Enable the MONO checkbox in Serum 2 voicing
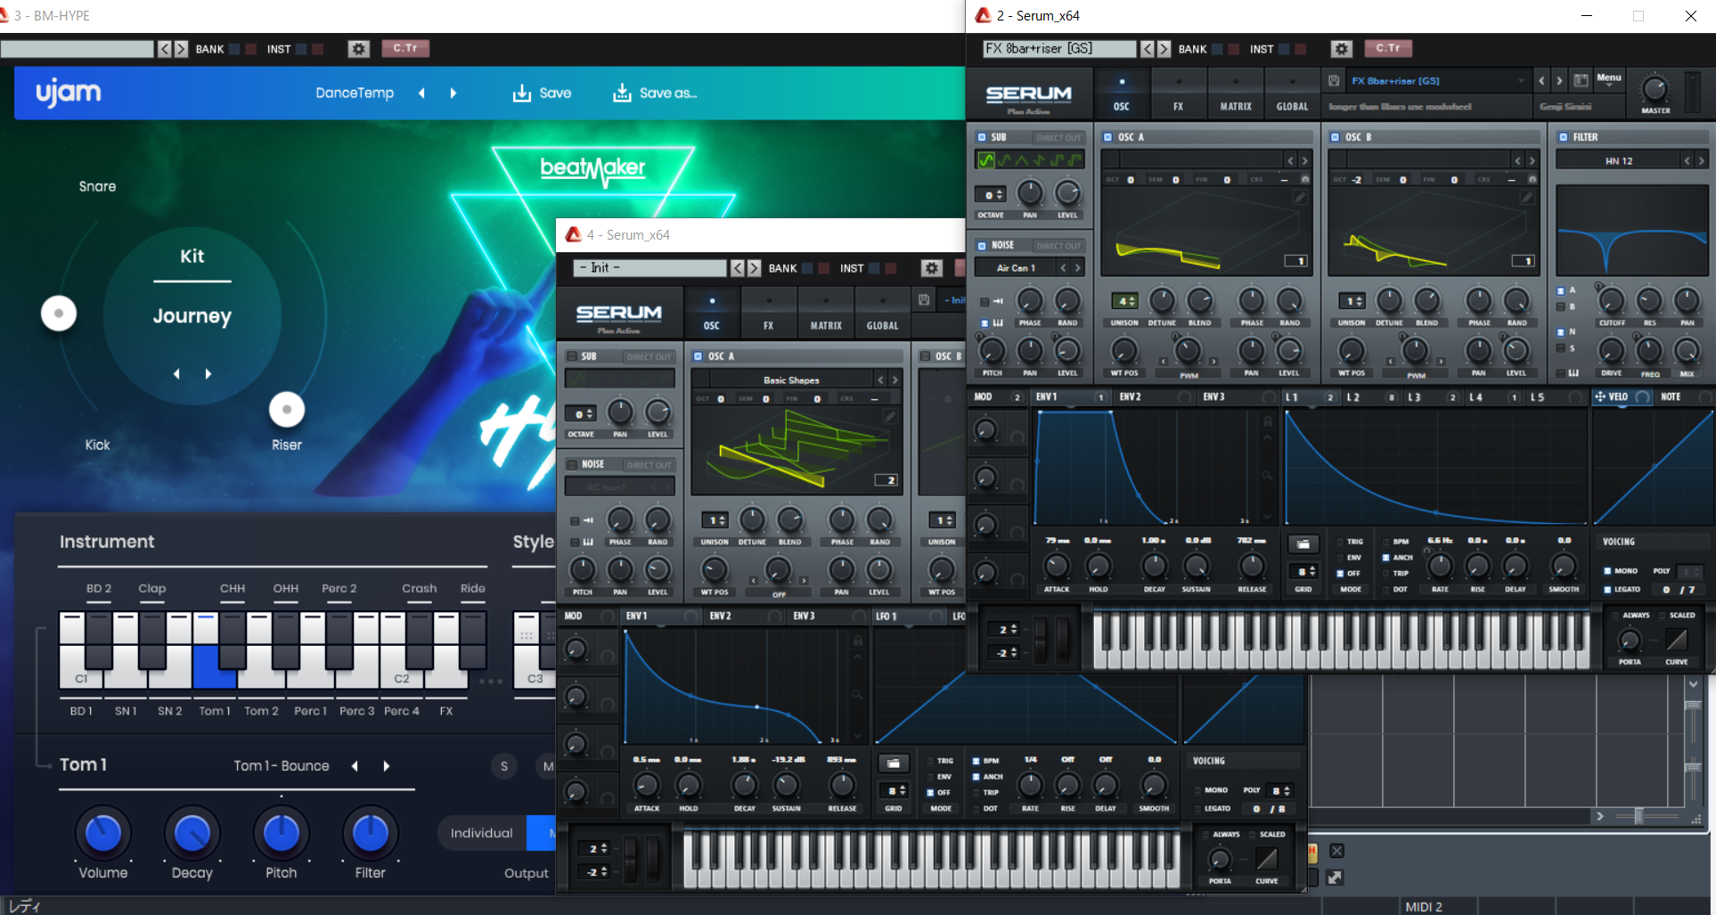Viewport: 1716px width, 915px height. (1607, 571)
